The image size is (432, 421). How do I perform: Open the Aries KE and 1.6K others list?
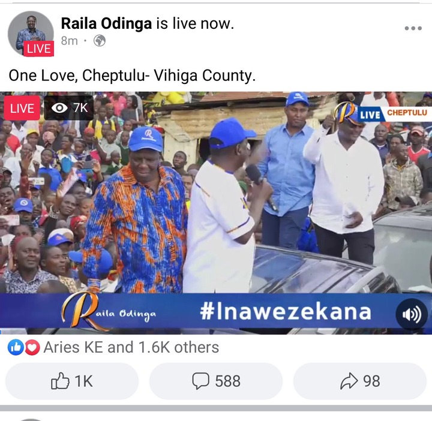tap(131, 347)
